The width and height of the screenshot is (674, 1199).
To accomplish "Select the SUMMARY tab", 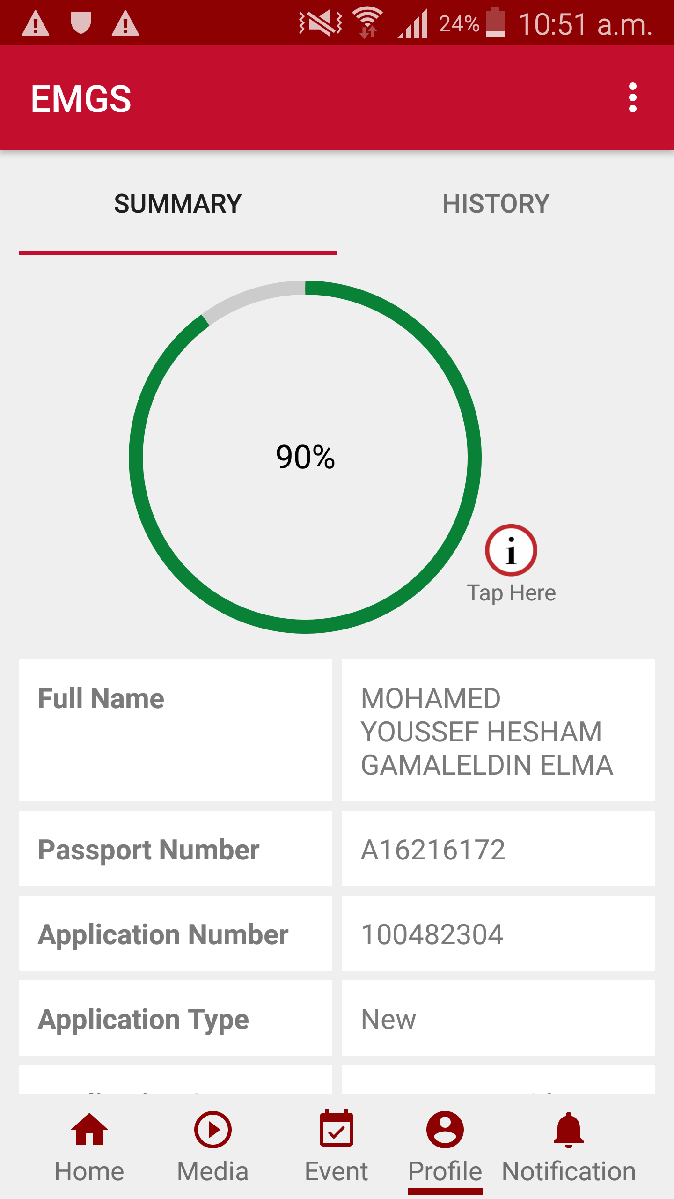I will tap(178, 204).
